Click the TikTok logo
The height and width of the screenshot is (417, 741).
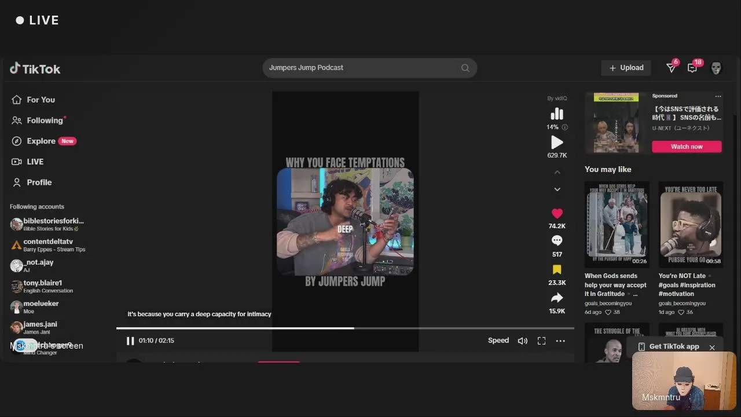coord(35,69)
